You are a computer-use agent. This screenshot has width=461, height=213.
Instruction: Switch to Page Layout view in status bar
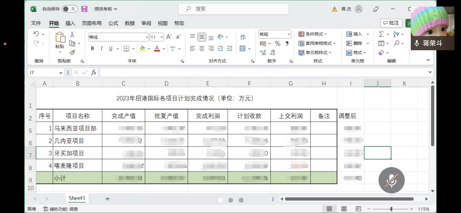click(x=344, y=209)
